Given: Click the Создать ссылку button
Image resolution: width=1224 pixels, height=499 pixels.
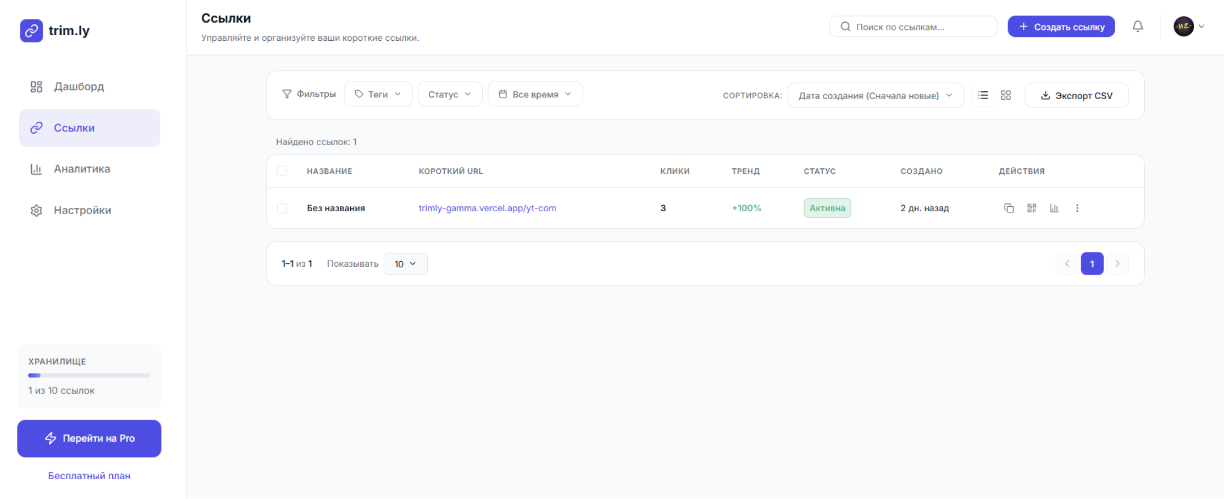Looking at the screenshot, I should pos(1061,27).
